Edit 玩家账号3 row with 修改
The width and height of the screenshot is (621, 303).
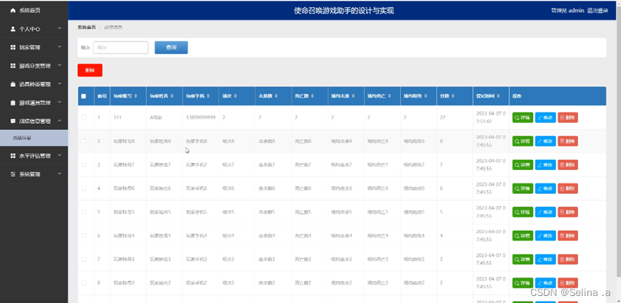click(545, 259)
